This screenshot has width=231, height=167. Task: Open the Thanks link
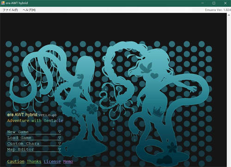pos(34,161)
